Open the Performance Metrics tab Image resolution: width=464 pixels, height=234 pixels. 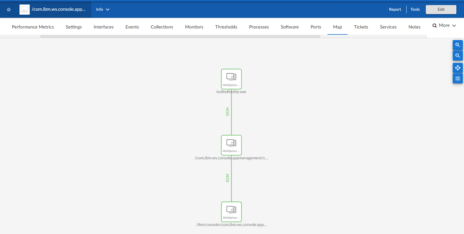[33, 27]
